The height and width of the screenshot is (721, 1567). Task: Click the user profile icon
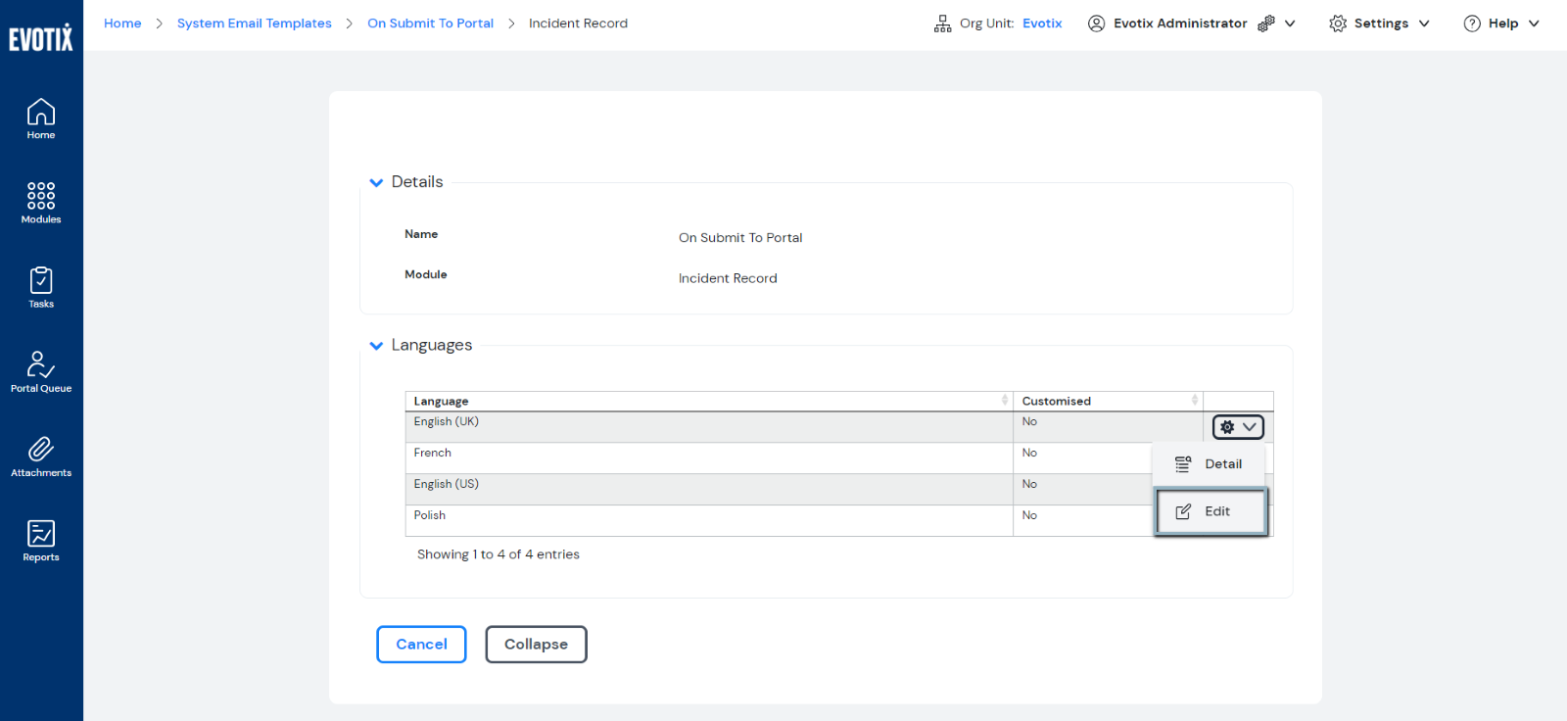(x=1097, y=24)
